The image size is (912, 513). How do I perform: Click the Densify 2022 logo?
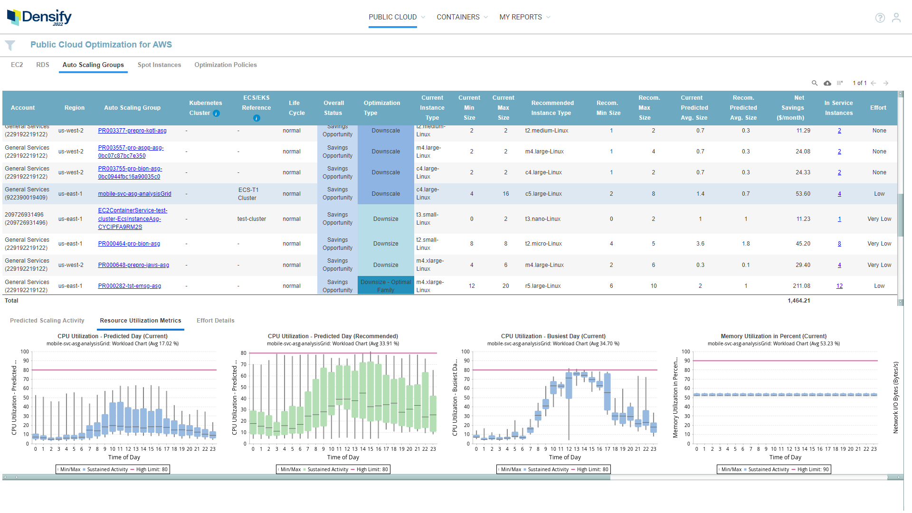click(x=39, y=17)
